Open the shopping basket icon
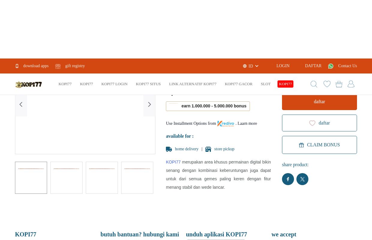Viewport: 372px width, 240px height. (x=339, y=84)
